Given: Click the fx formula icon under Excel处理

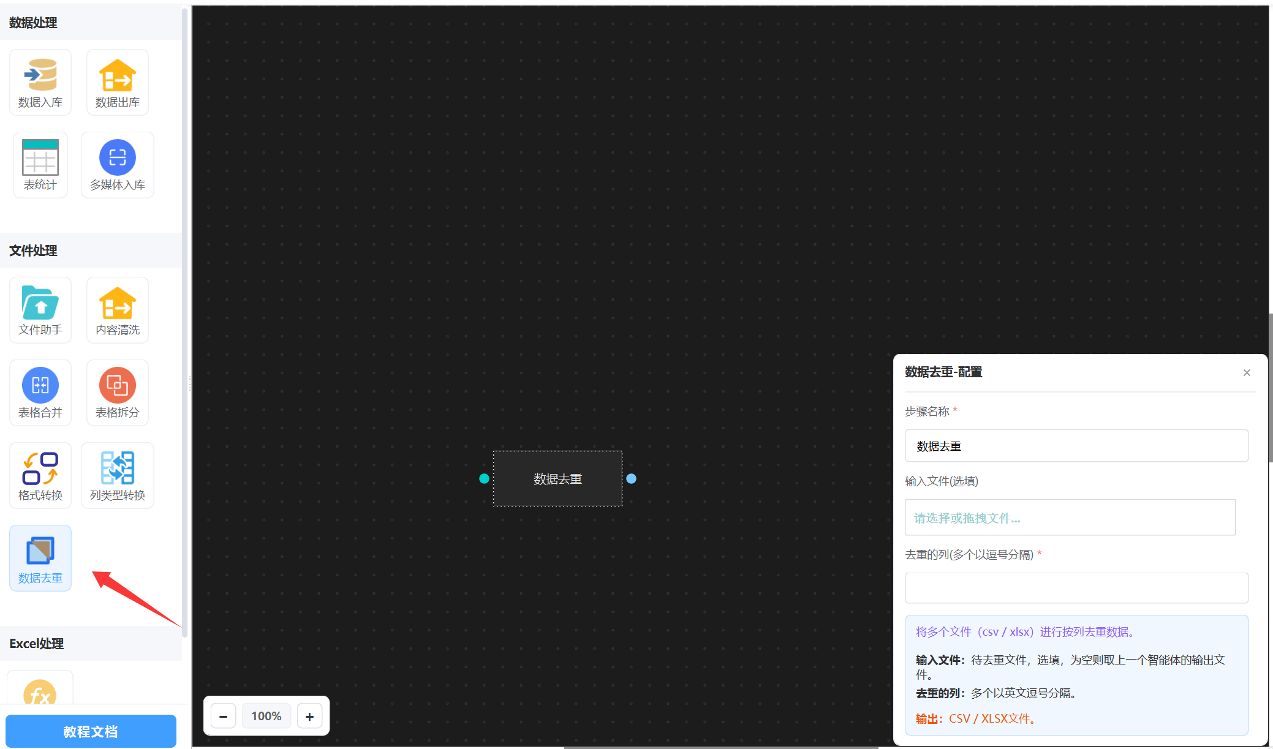Looking at the screenshot, I should (40, 693).
